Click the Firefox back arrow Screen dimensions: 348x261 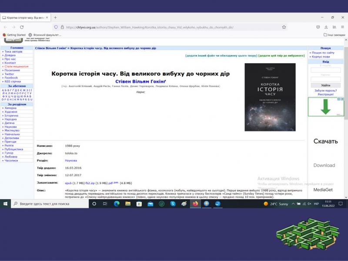[x=6, y=27]
